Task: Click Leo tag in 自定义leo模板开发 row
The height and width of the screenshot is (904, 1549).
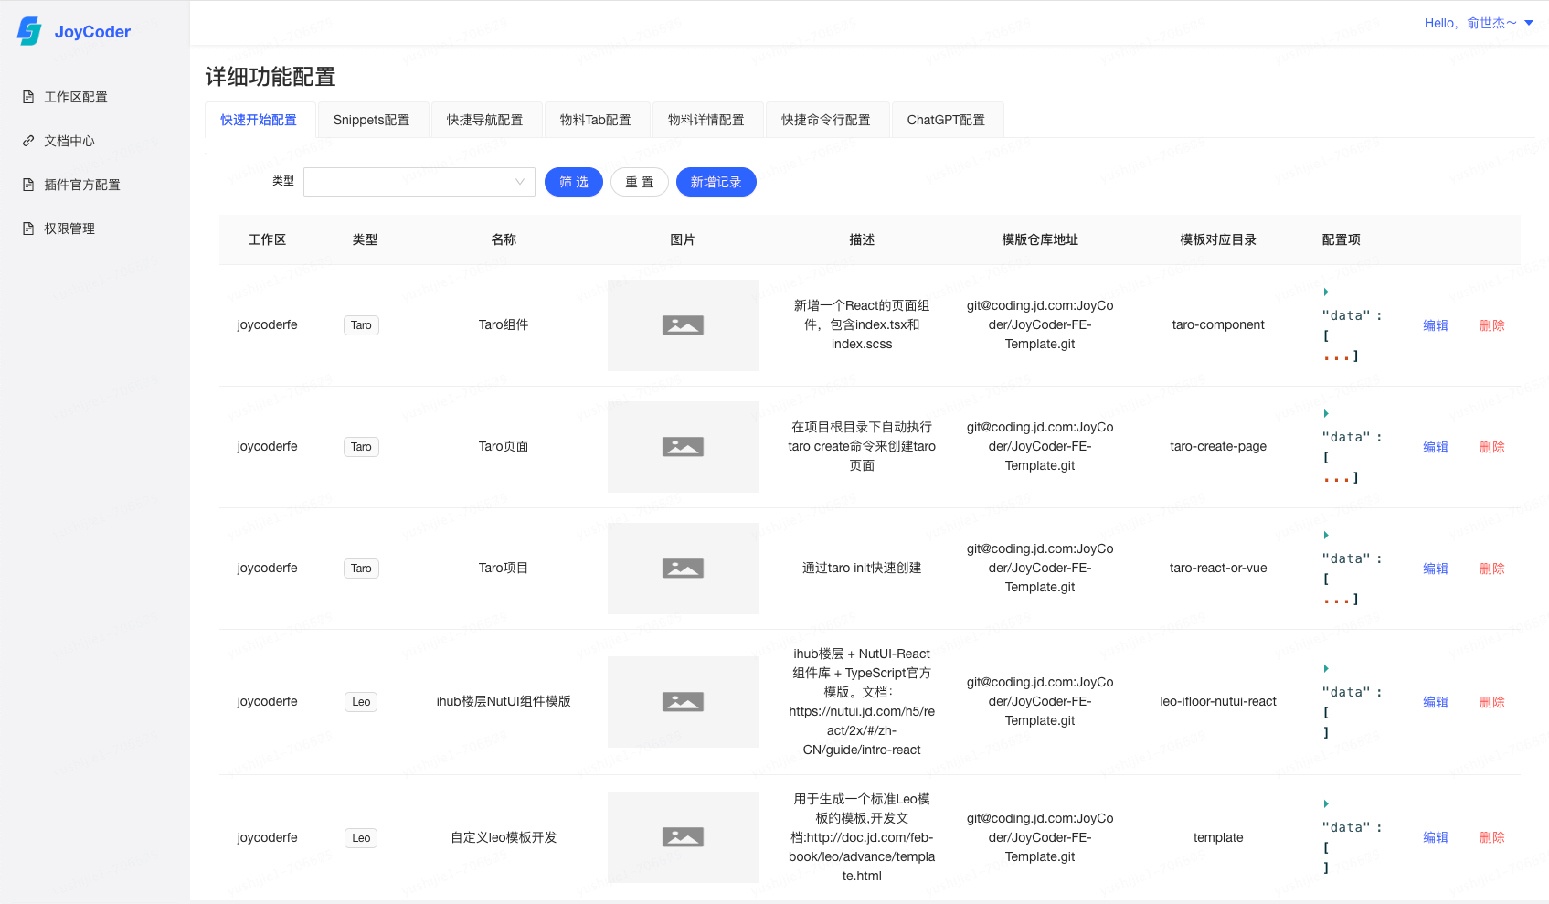Action: tap(361, 838)
